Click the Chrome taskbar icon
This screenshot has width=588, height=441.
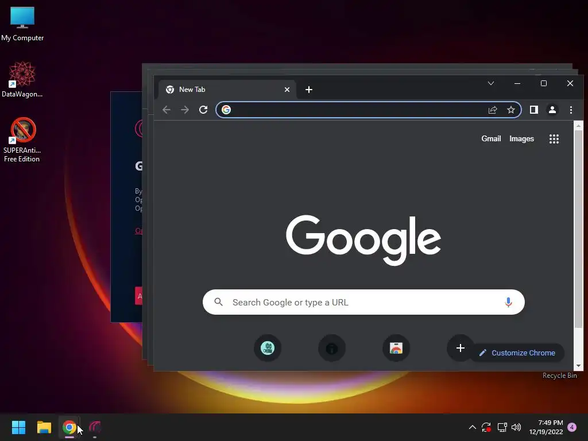[69, 427]
